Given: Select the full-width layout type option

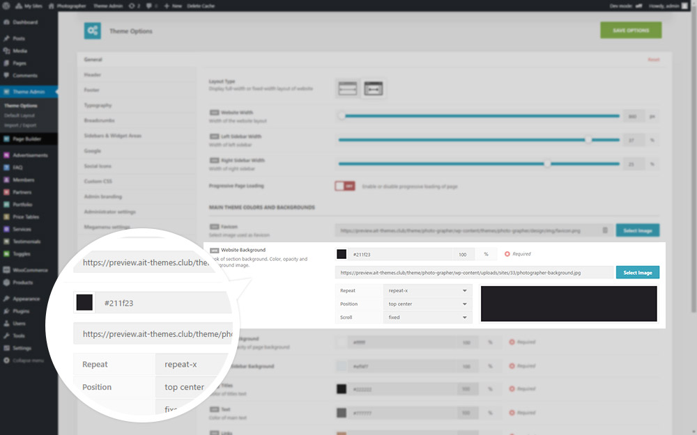Looking at the screenshot, I should (x=348, y=88).
